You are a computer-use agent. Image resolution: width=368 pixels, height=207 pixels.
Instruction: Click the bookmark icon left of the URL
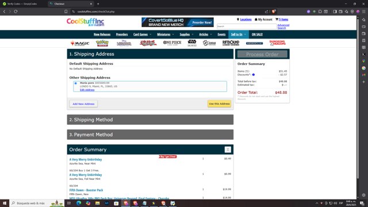(x=66, y=11)
